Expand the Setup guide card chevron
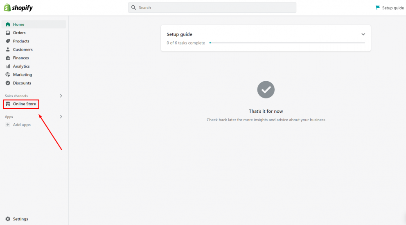Viewport: 406px width, 225px height. pos(363,34)
